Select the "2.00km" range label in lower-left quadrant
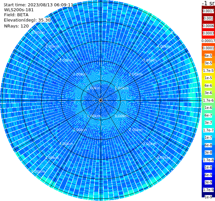 [x=80, y=130]
